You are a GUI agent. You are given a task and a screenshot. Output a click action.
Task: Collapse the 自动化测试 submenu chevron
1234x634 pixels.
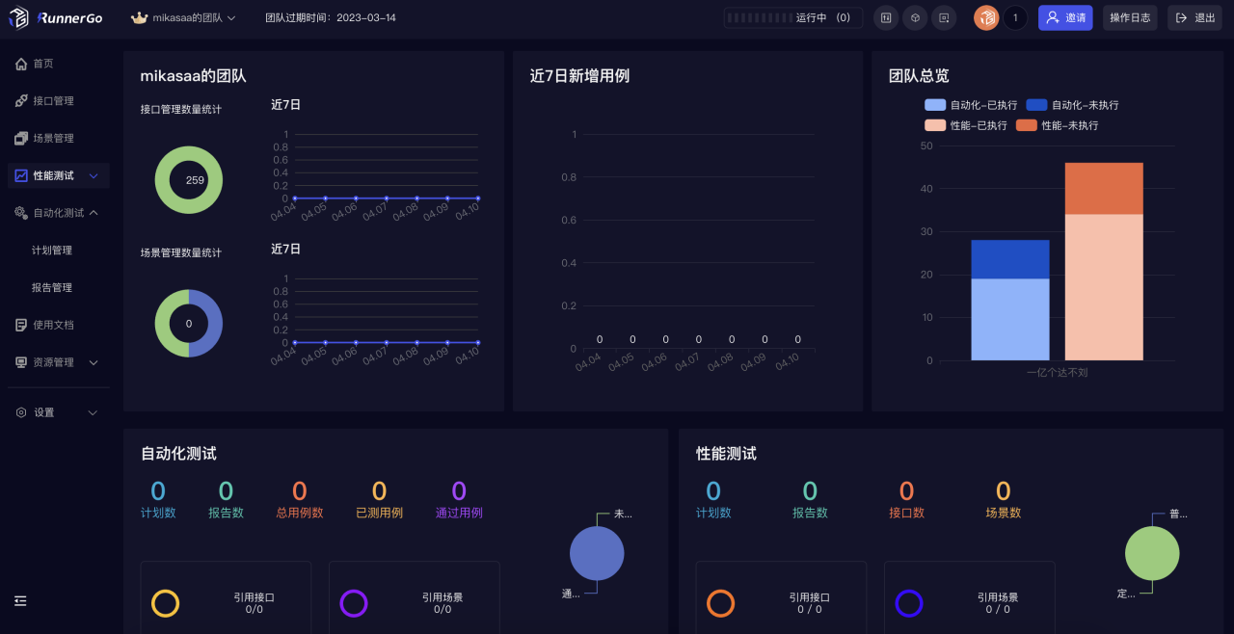pos(94,213)
